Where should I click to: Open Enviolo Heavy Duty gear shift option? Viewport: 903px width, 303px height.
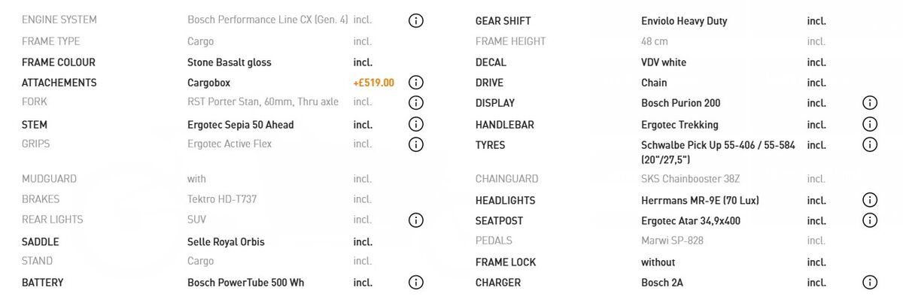[684, 21]
